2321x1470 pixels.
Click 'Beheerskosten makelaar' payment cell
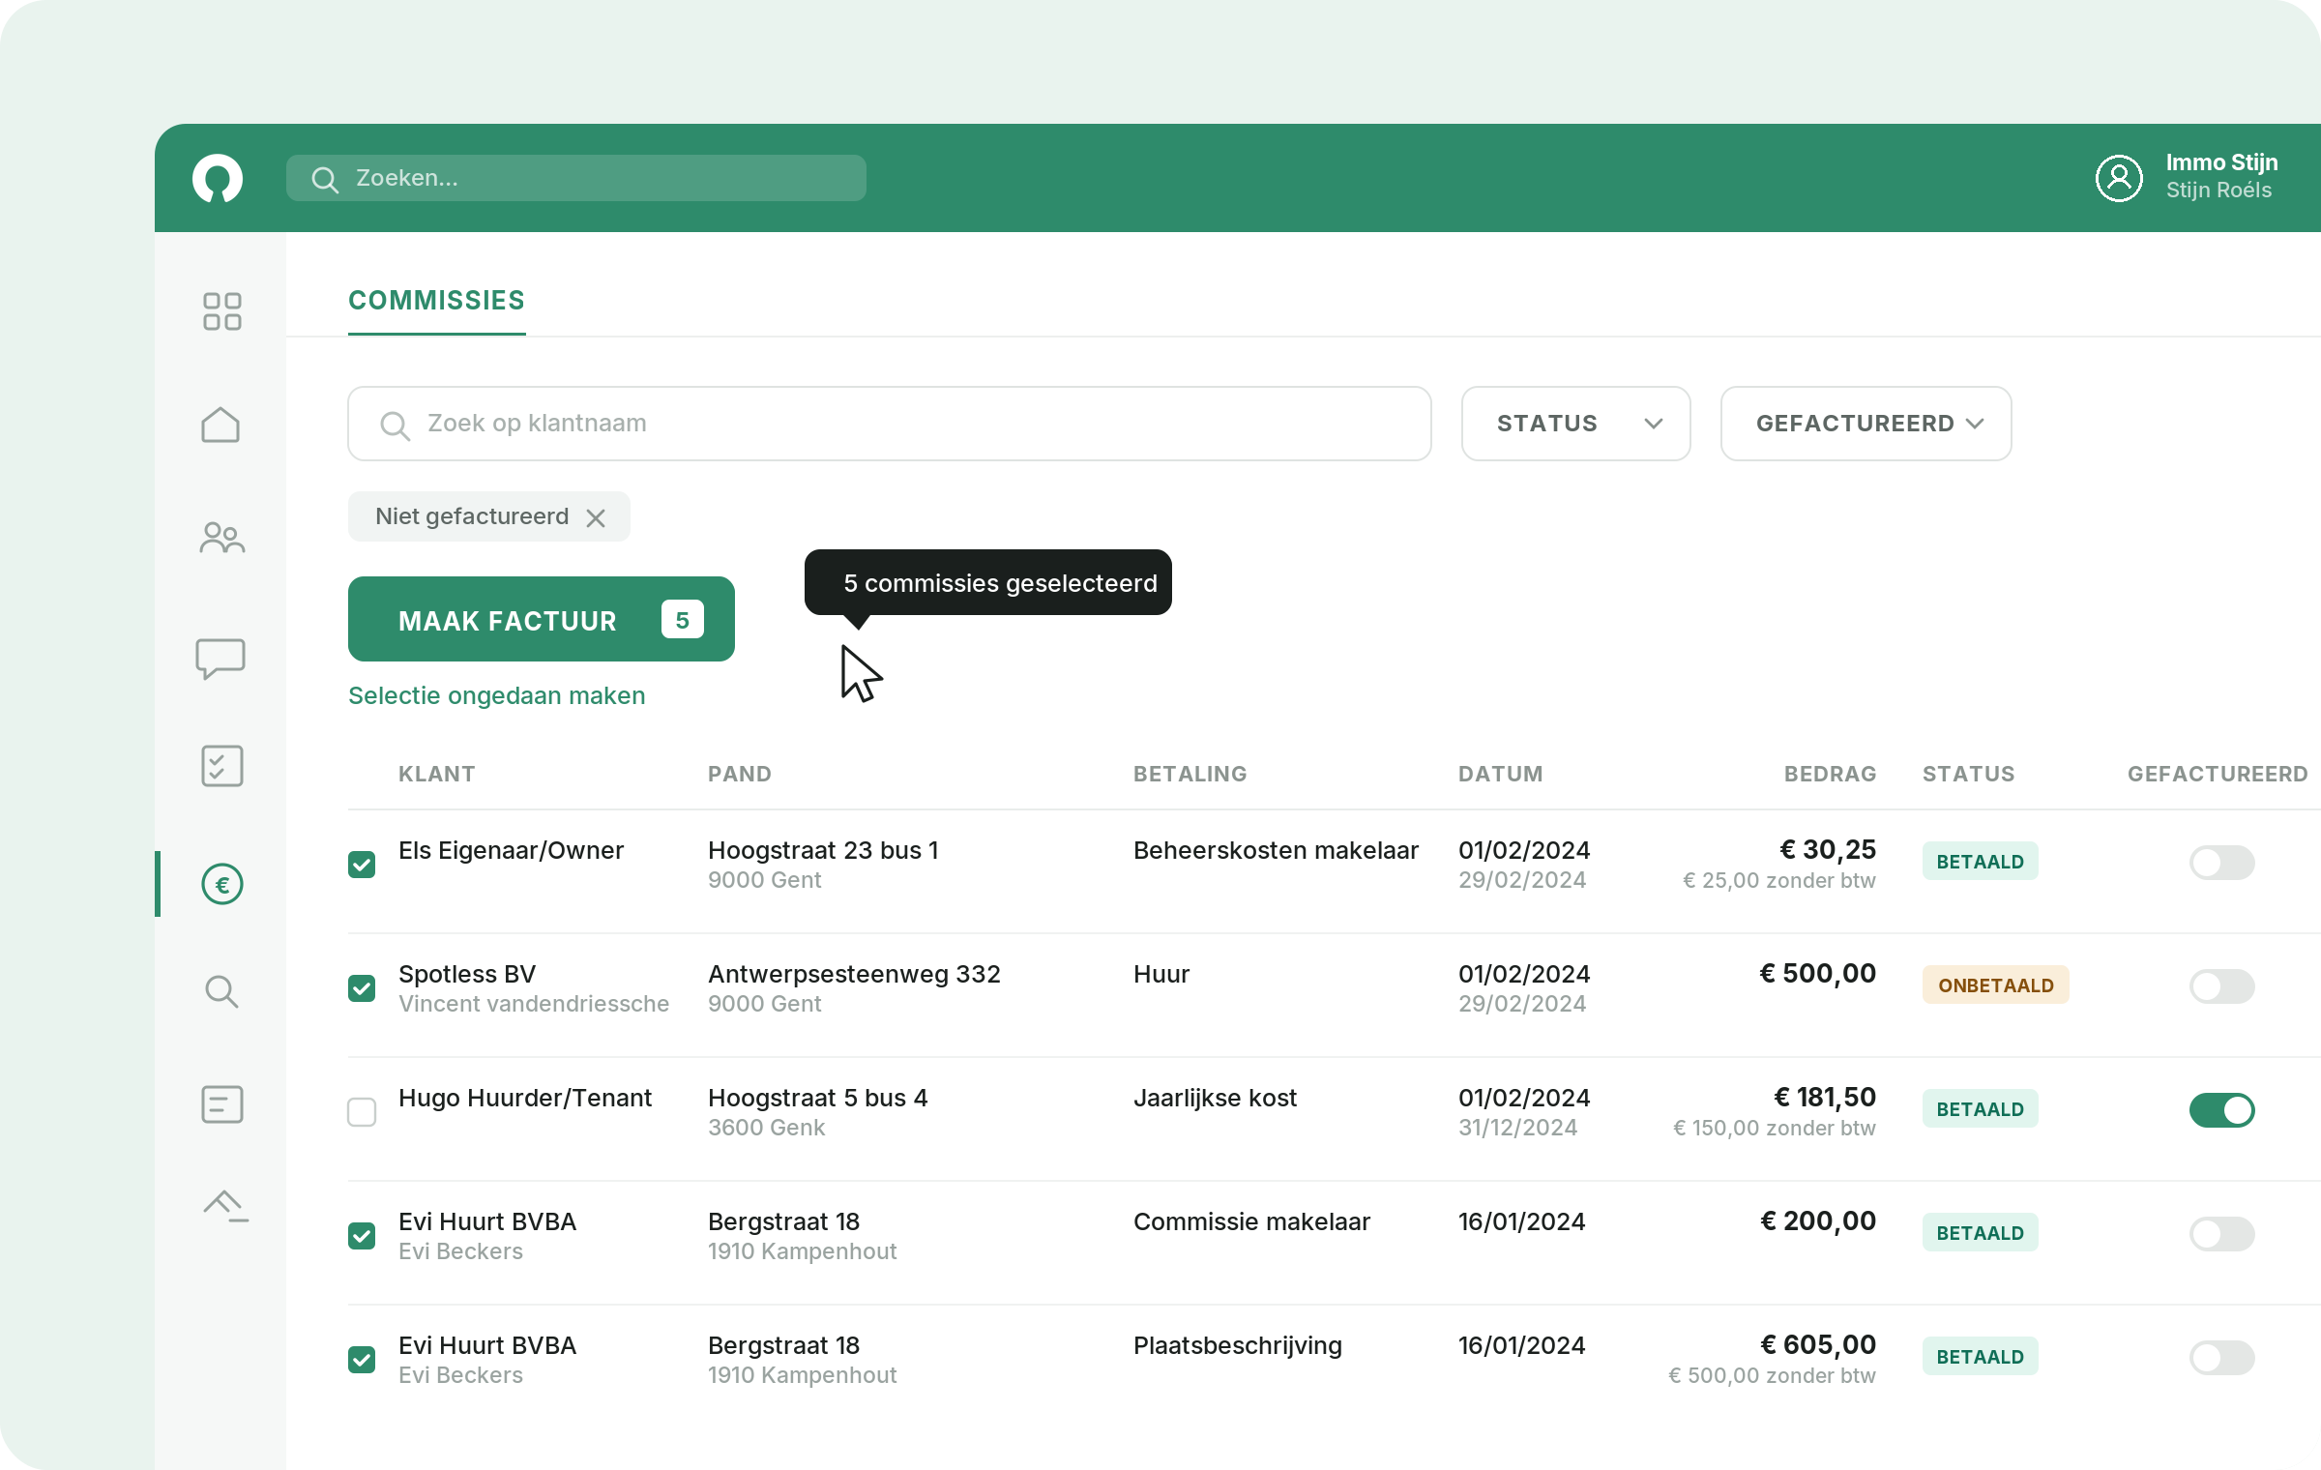point(1276,850)
